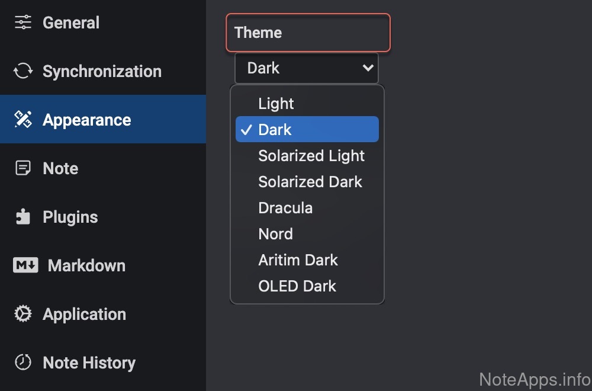Select Aritim Dark theme option

(298, 260)
